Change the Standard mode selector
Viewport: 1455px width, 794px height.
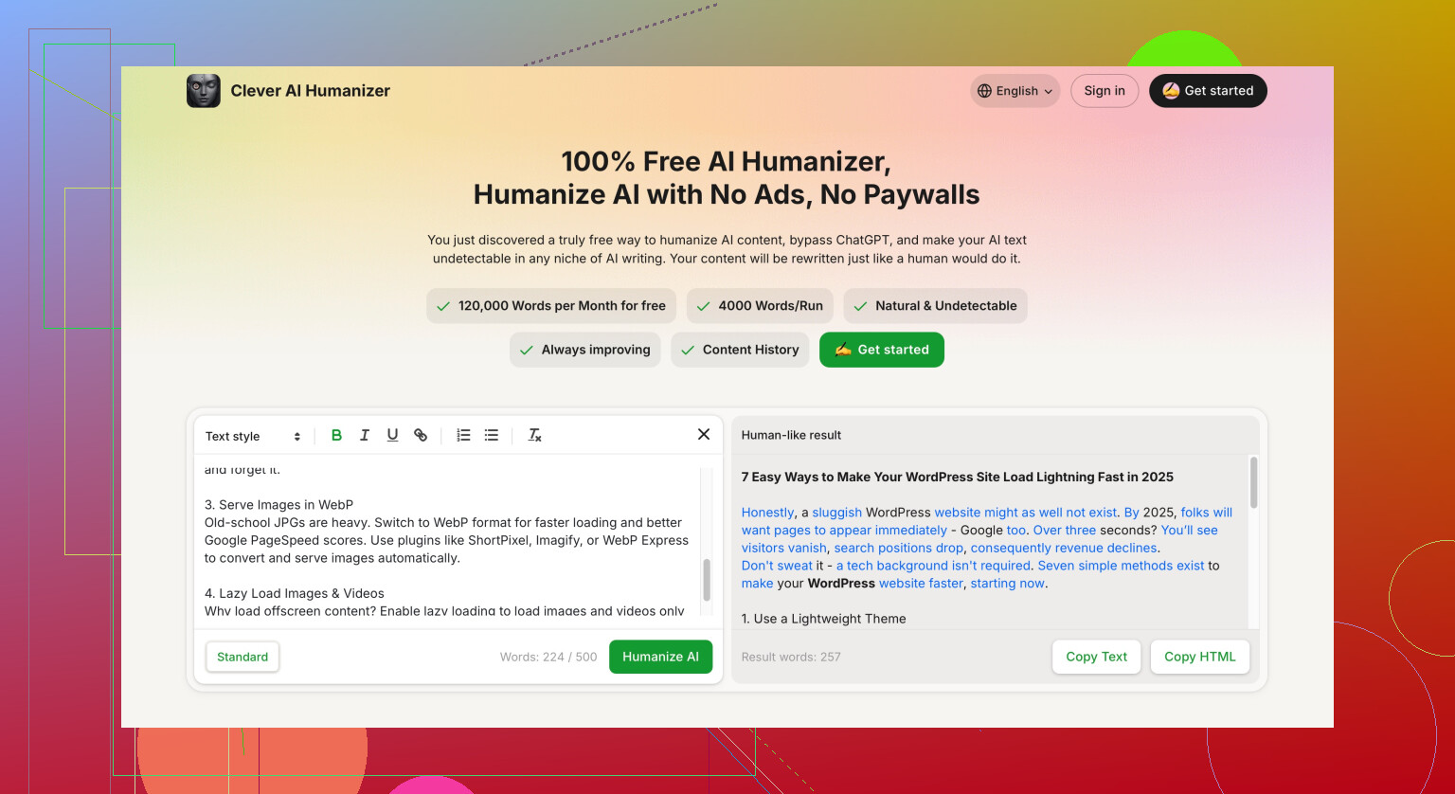[242, 657]
